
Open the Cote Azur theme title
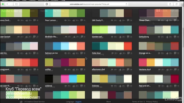96,53
